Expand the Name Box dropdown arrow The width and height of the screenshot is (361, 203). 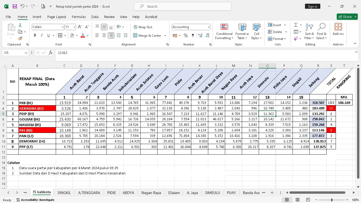[x=26, y=53]
